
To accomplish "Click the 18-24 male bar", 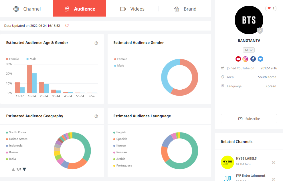I will click(x=34, y=83).
